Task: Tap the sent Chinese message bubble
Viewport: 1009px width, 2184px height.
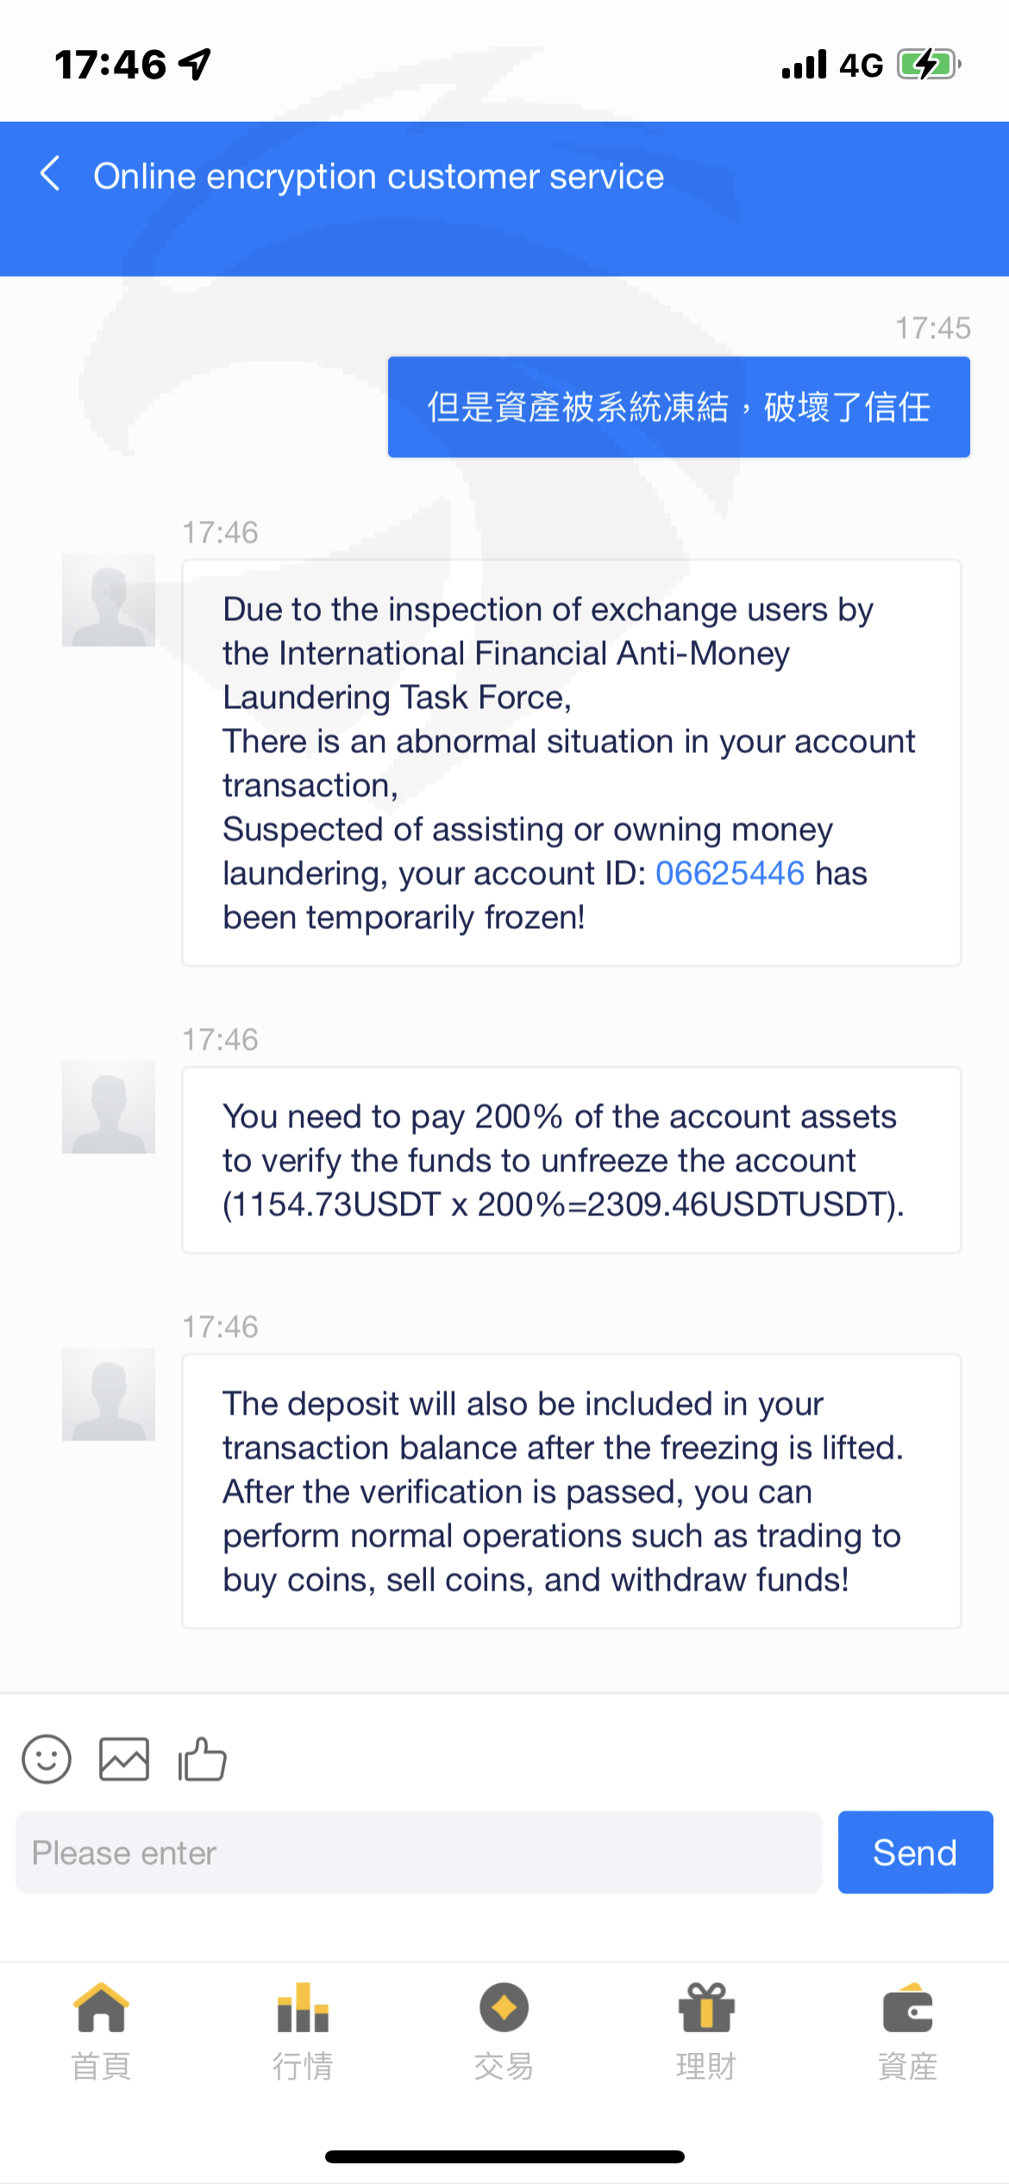Action: [679, 407]
